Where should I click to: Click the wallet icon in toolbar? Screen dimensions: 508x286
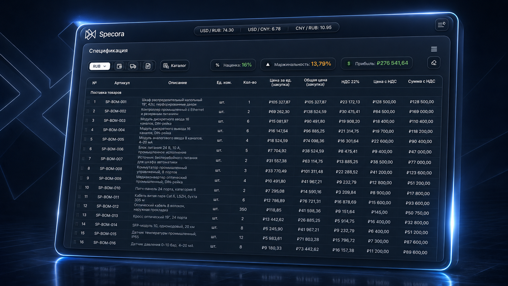point(119,66)
